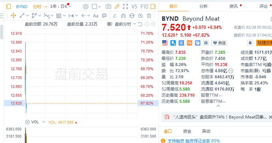
Task: Switch to the 评论 tab
Action: (x=263, y=6)
